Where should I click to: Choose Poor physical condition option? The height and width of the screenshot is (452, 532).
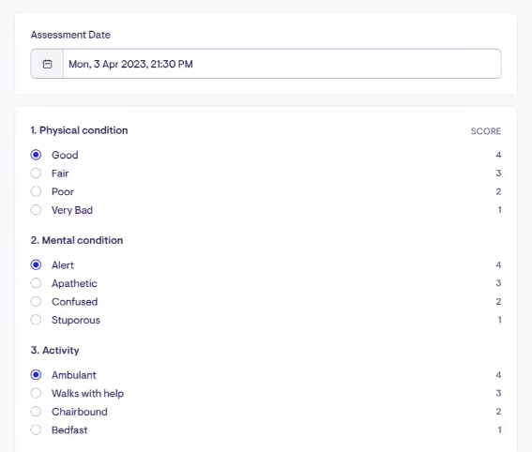tap(36, 191)
